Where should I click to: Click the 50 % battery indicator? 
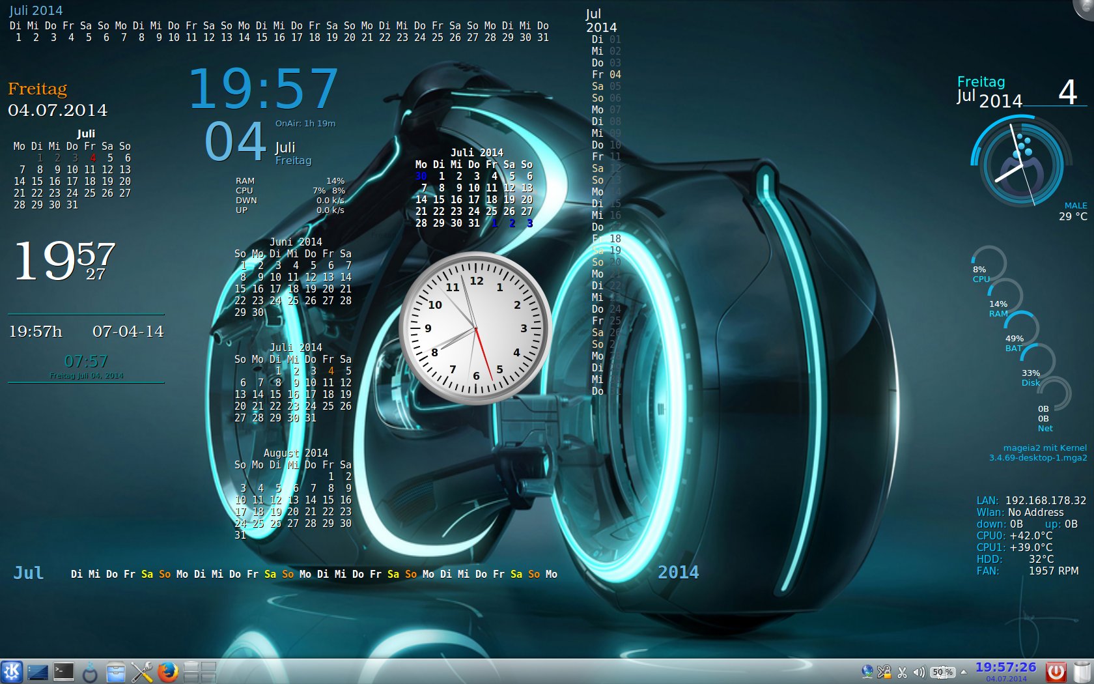click(x=942, y=672)
